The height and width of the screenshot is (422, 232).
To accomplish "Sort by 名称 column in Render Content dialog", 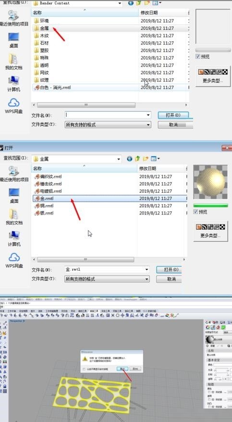I will pyautogui.click(x=85, y=13).
